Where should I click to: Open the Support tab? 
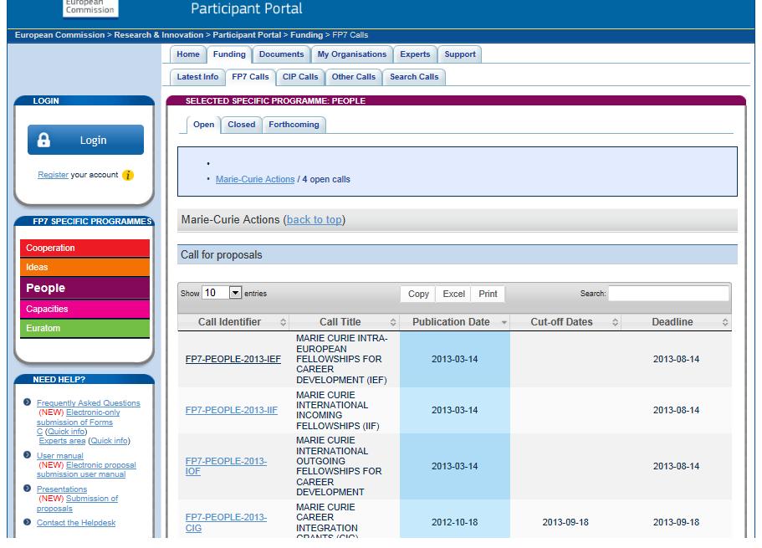click(x=460, y=54)
